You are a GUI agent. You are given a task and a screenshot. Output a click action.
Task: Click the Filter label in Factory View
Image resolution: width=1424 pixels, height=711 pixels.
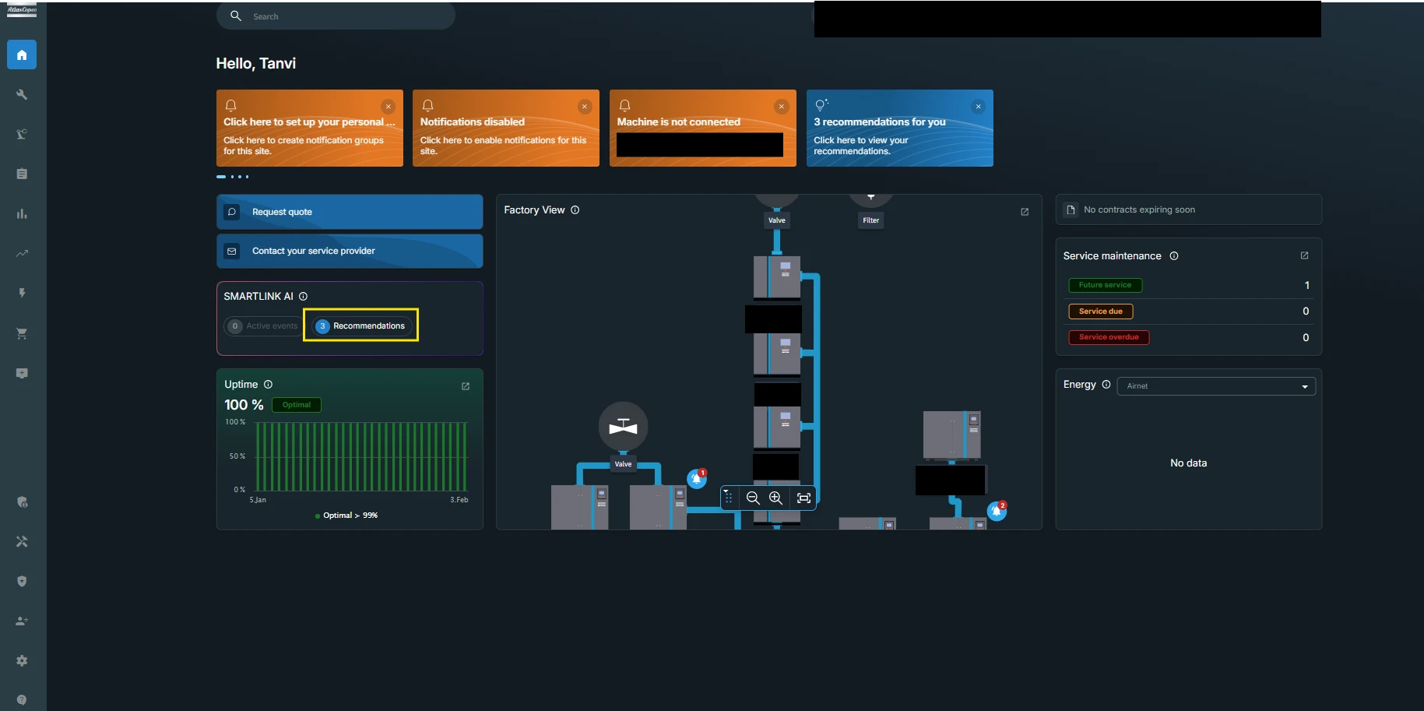(x=870, y=220)
